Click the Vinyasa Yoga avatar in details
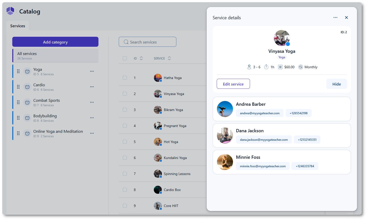Viewport: 367px width, 220px height. click(x=282, y=38)
